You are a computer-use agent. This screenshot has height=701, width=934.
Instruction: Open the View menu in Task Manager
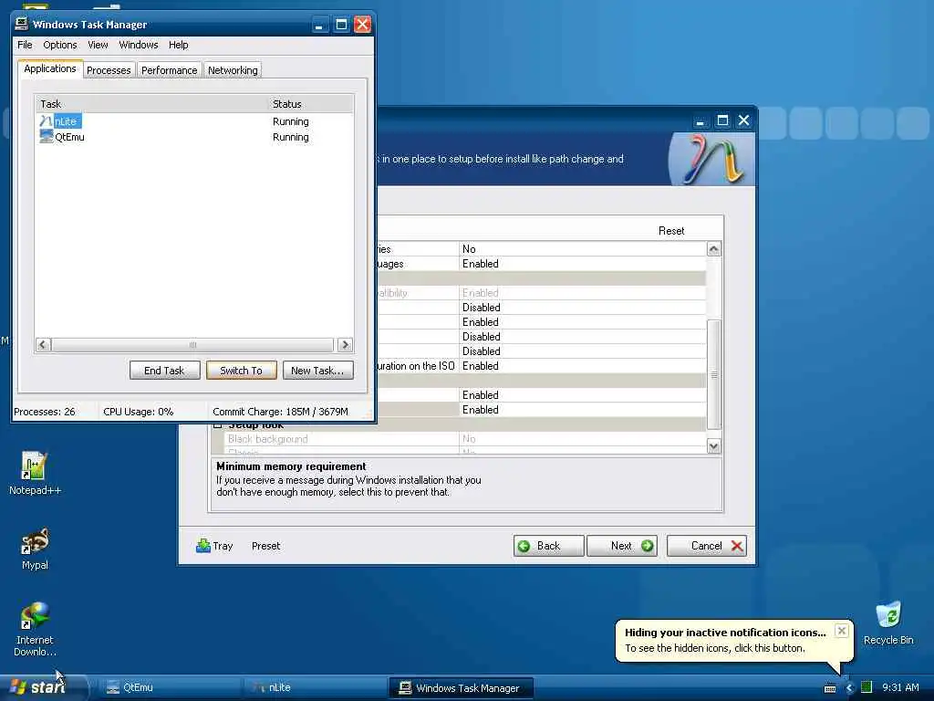point(98,45)
